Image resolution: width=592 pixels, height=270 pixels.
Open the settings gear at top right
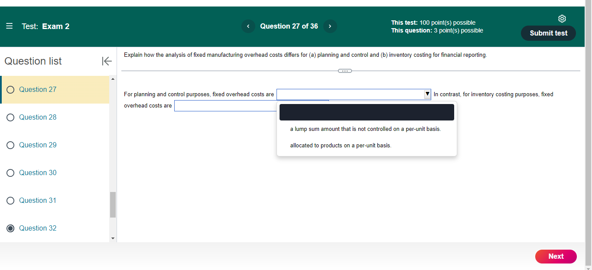(x=562, y=18)
